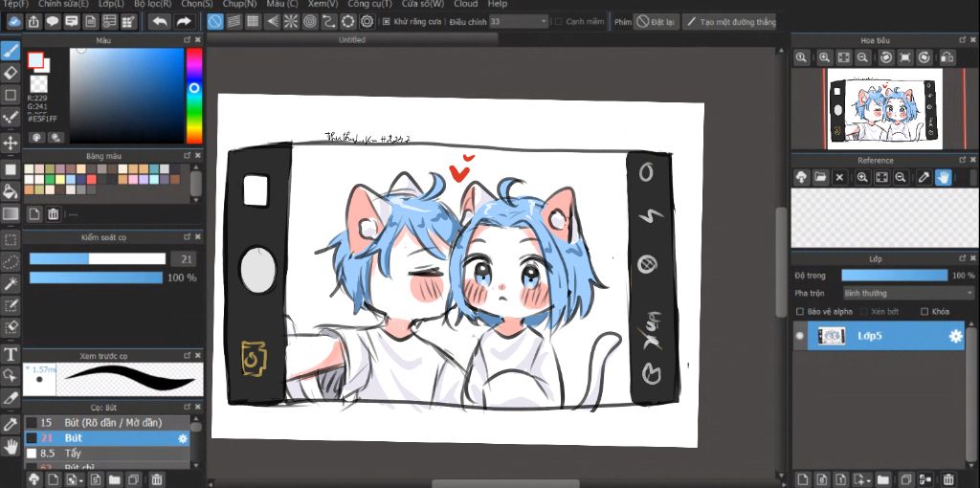Image resolution: width=980 pixels, height=488 pixels.
Task: Adjust the brush opacity slider at 100 %
Action: (96, 277)
